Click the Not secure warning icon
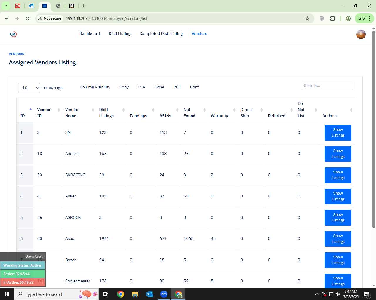 tap(50, 18)
